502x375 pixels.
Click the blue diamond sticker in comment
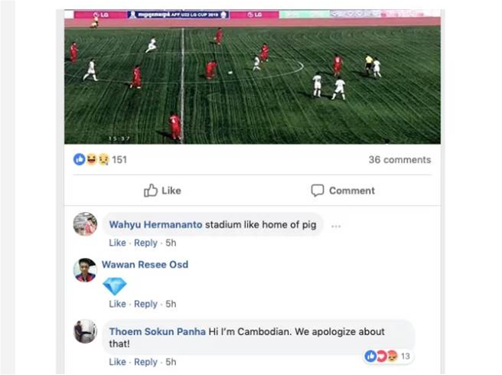click(115, 285)
